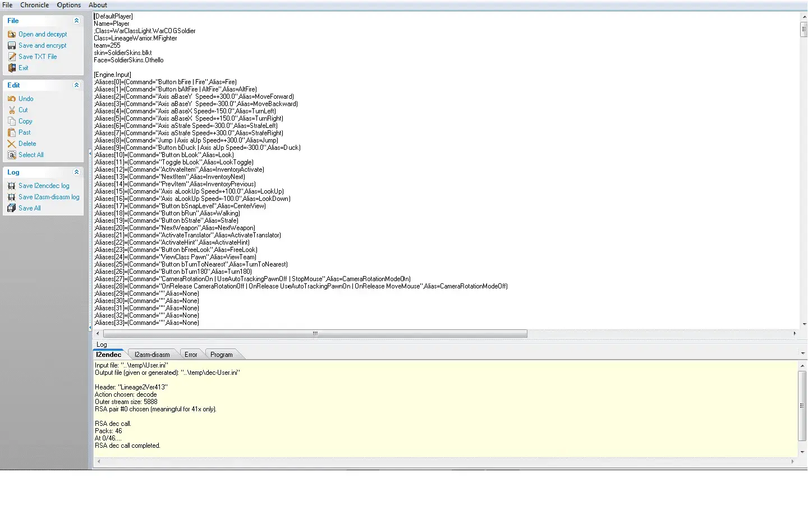Image resolution: width=808 pixels, height=505 pixels.
Task: Click the Save TXT File link
Action: pos(38,57)
